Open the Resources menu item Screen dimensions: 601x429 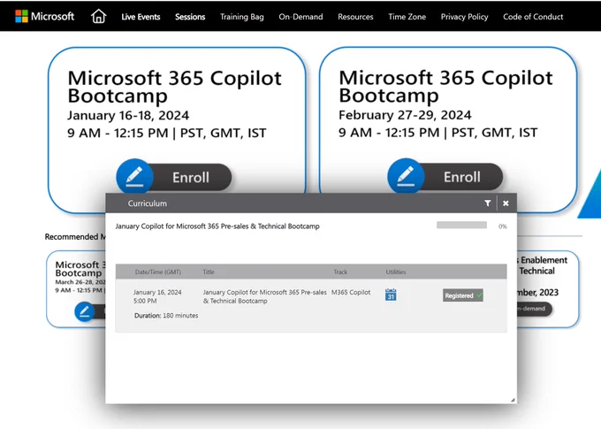355,17
